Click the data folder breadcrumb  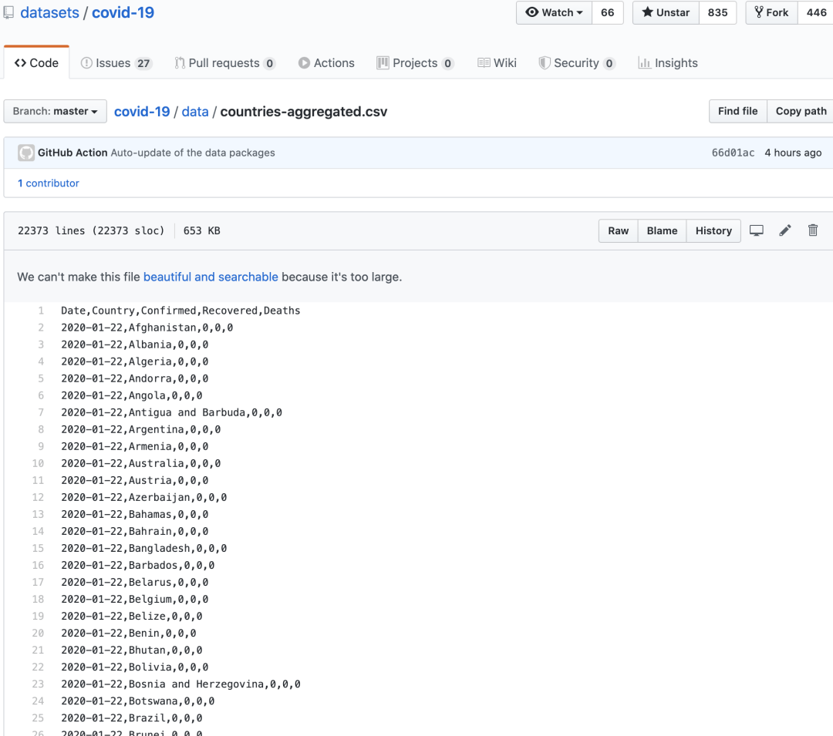[195, 112]
